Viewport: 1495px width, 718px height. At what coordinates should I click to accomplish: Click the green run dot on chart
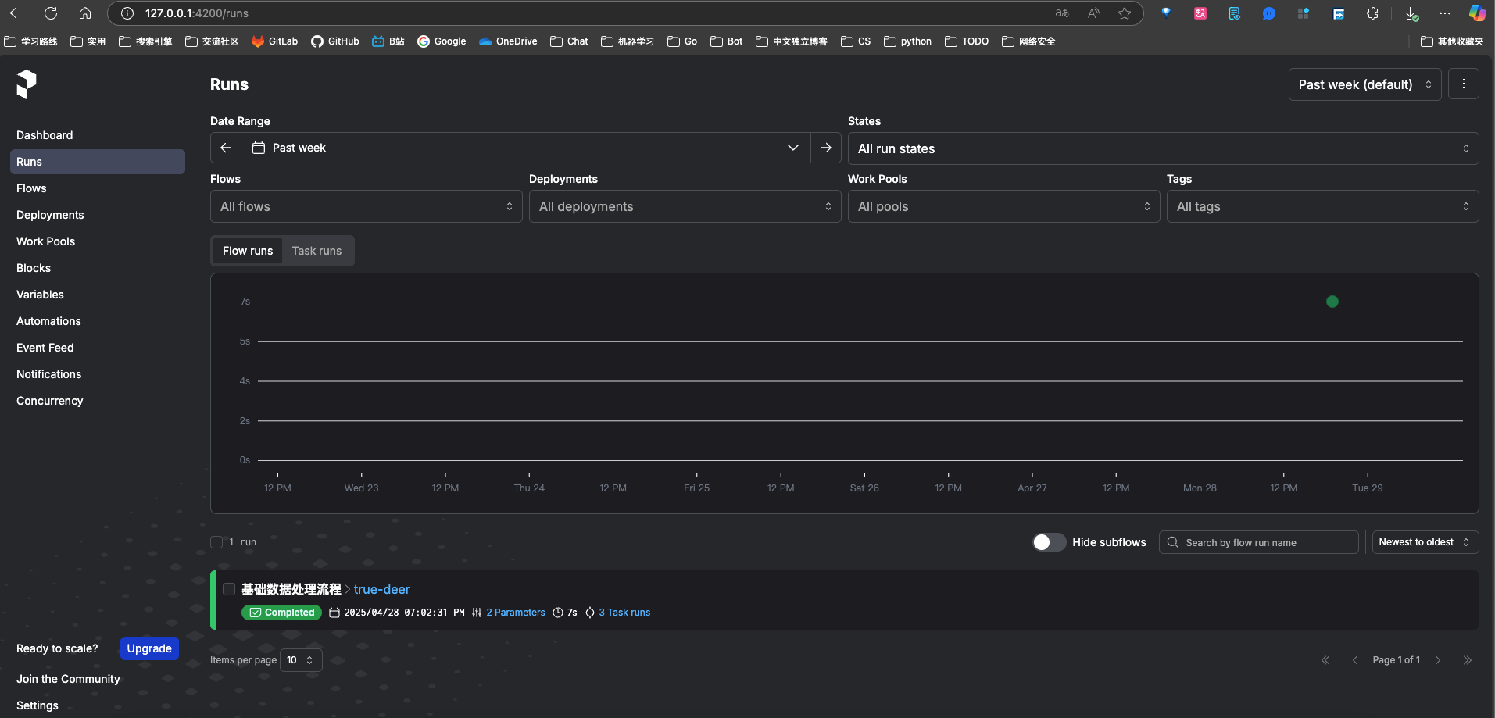coord(1332,302)
